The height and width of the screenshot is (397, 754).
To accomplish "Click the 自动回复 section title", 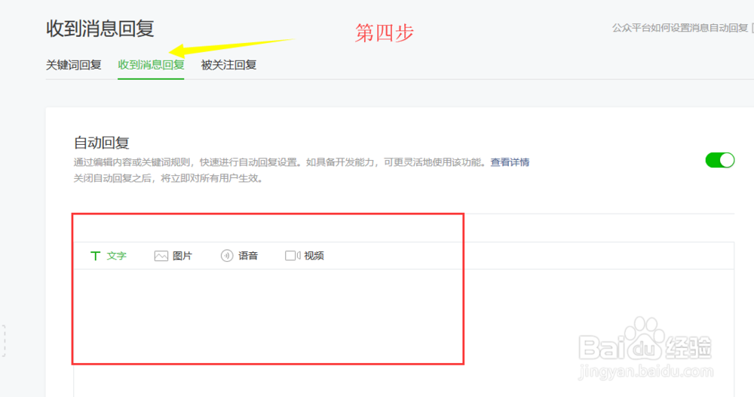I will tap(102, 143).
